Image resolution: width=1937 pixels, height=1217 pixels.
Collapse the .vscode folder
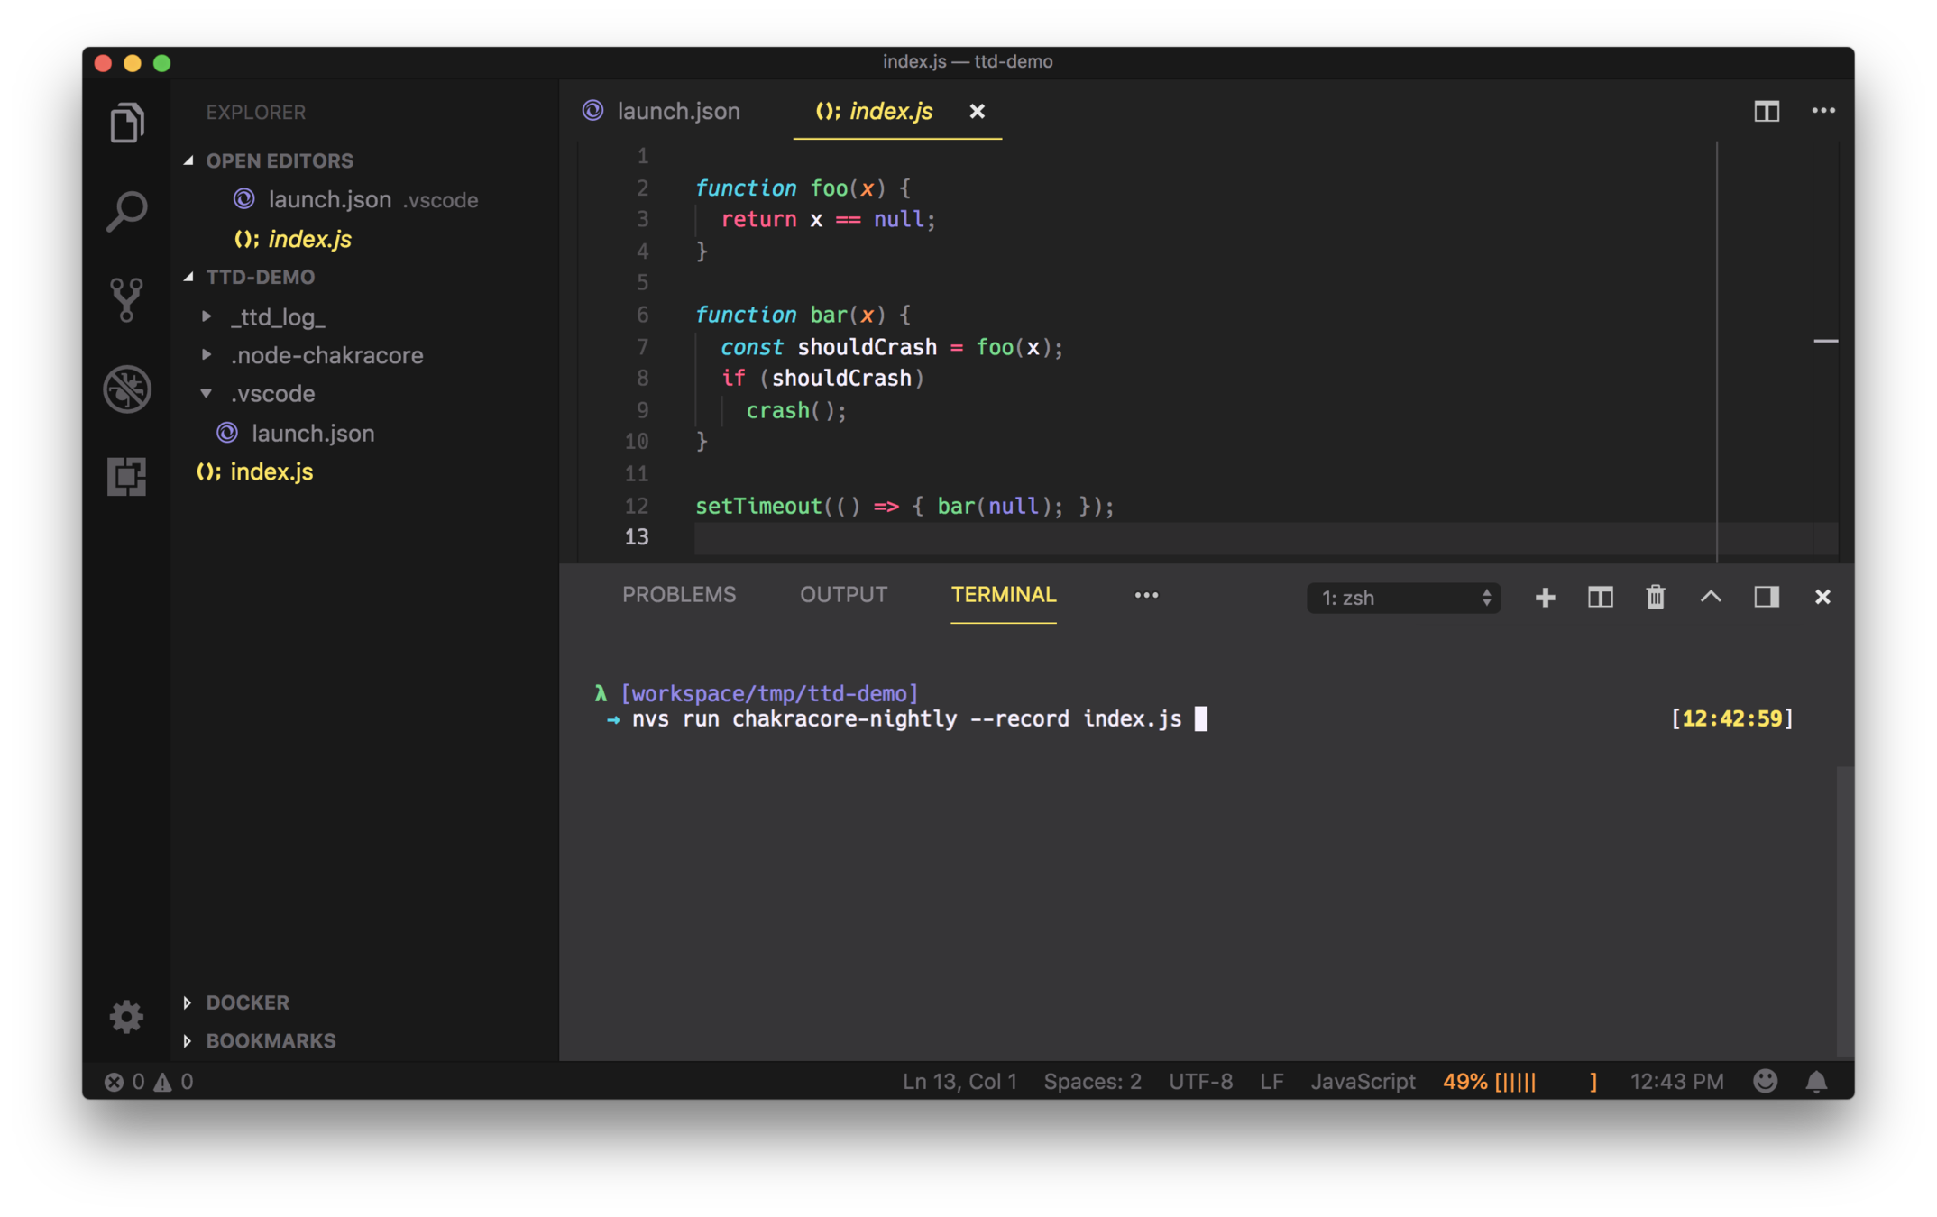pos(272,394)
